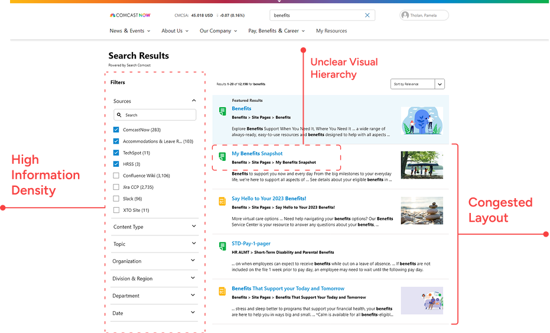Image resolution: width=550 pixels, height=333 pixels.
Task: Check the Confluence Wiki source
Action: pyautogui.click(x=116, y=176)
